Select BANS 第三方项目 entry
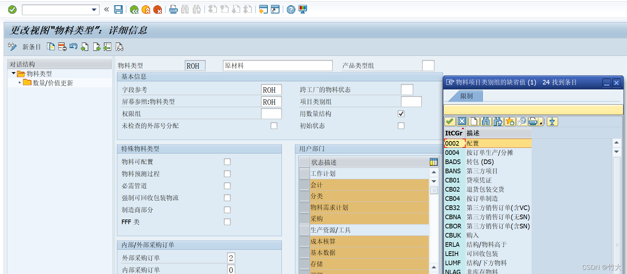Viewport: 627px width, 274px height. [x=487, y=171]
